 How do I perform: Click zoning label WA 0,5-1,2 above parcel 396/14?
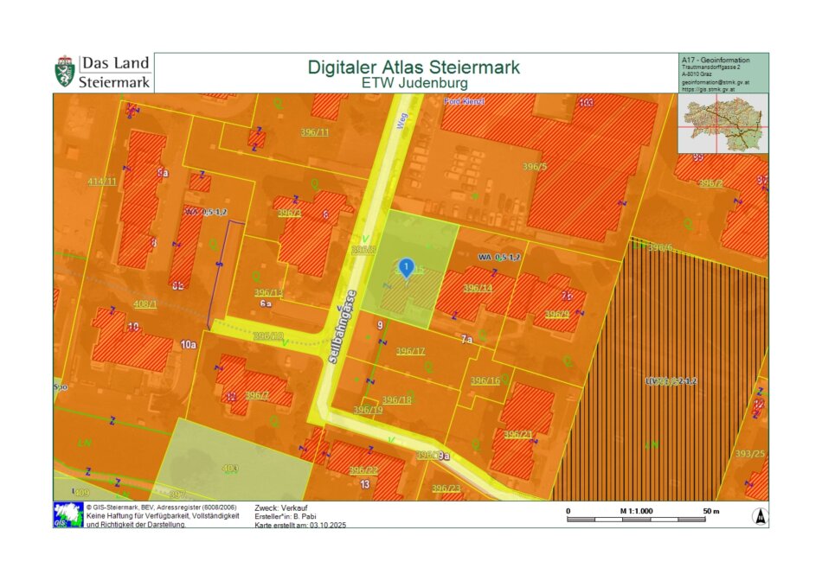point(499,258)
